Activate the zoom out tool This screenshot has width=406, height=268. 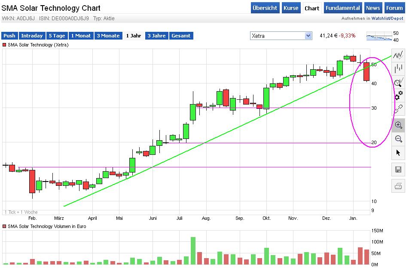pyautogui.click(x=398, y=139)
